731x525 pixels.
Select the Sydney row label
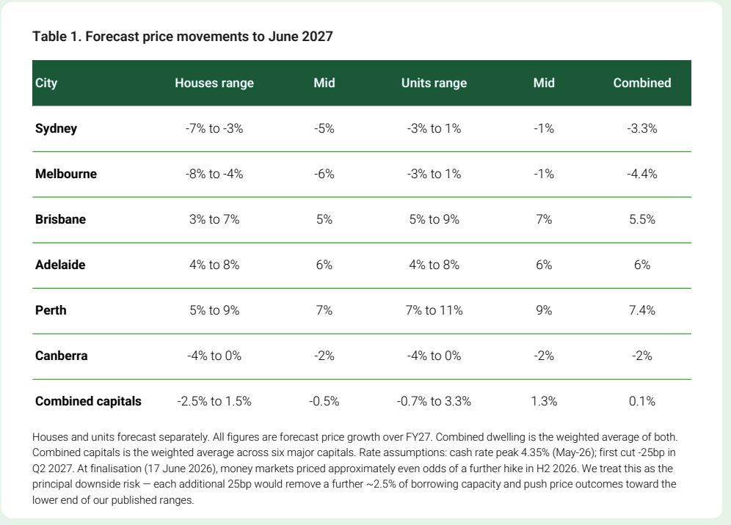point(56,128)
